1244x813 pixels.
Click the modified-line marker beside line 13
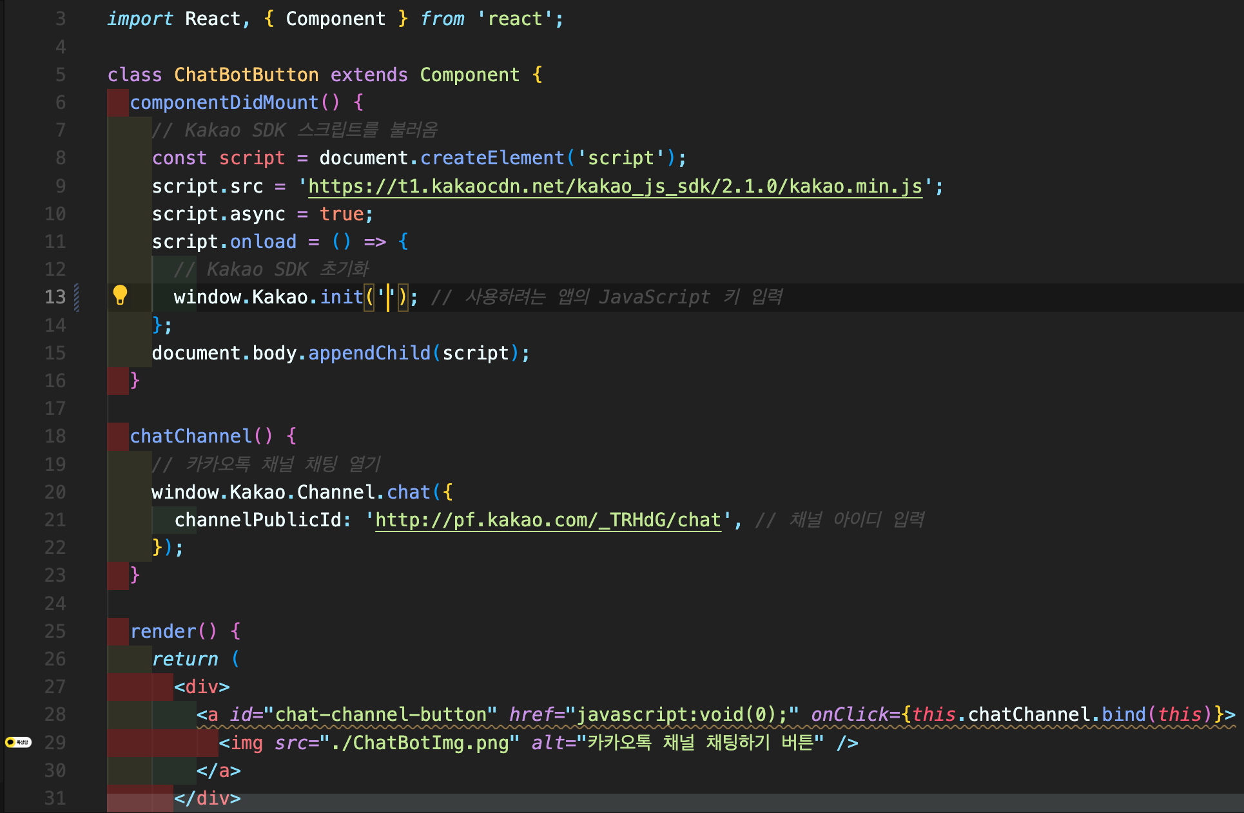pyautogui.click(x=77, y=297)
